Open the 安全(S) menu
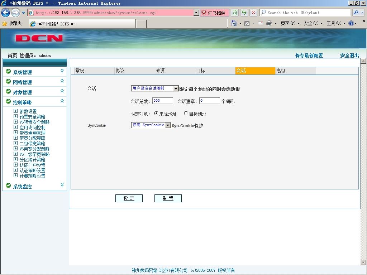 (x=313, y=23)
